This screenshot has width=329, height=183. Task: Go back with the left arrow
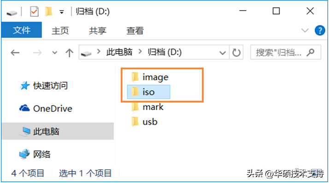click(x=15, y=52)
